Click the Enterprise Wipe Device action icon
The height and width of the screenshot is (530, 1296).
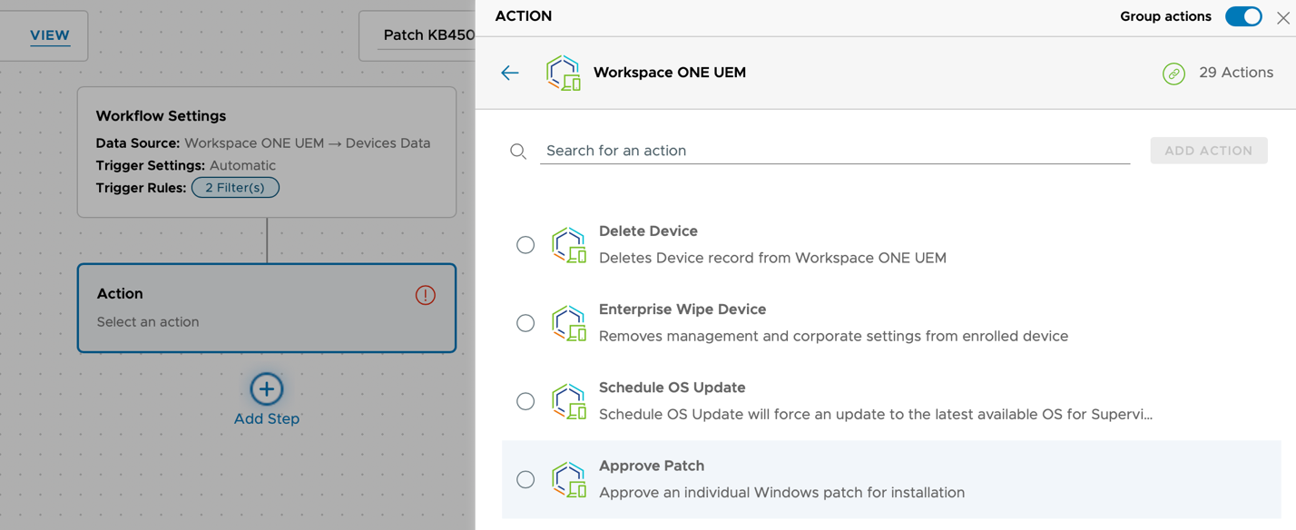(569, 323)
